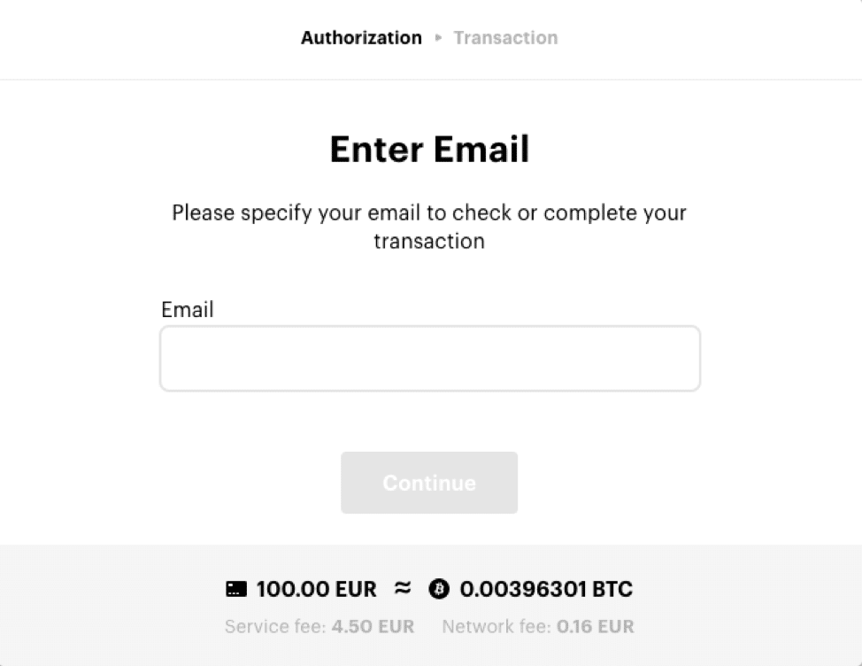
Task: Click the Network fee 0.16 EUR text
Action: (538, 626)
